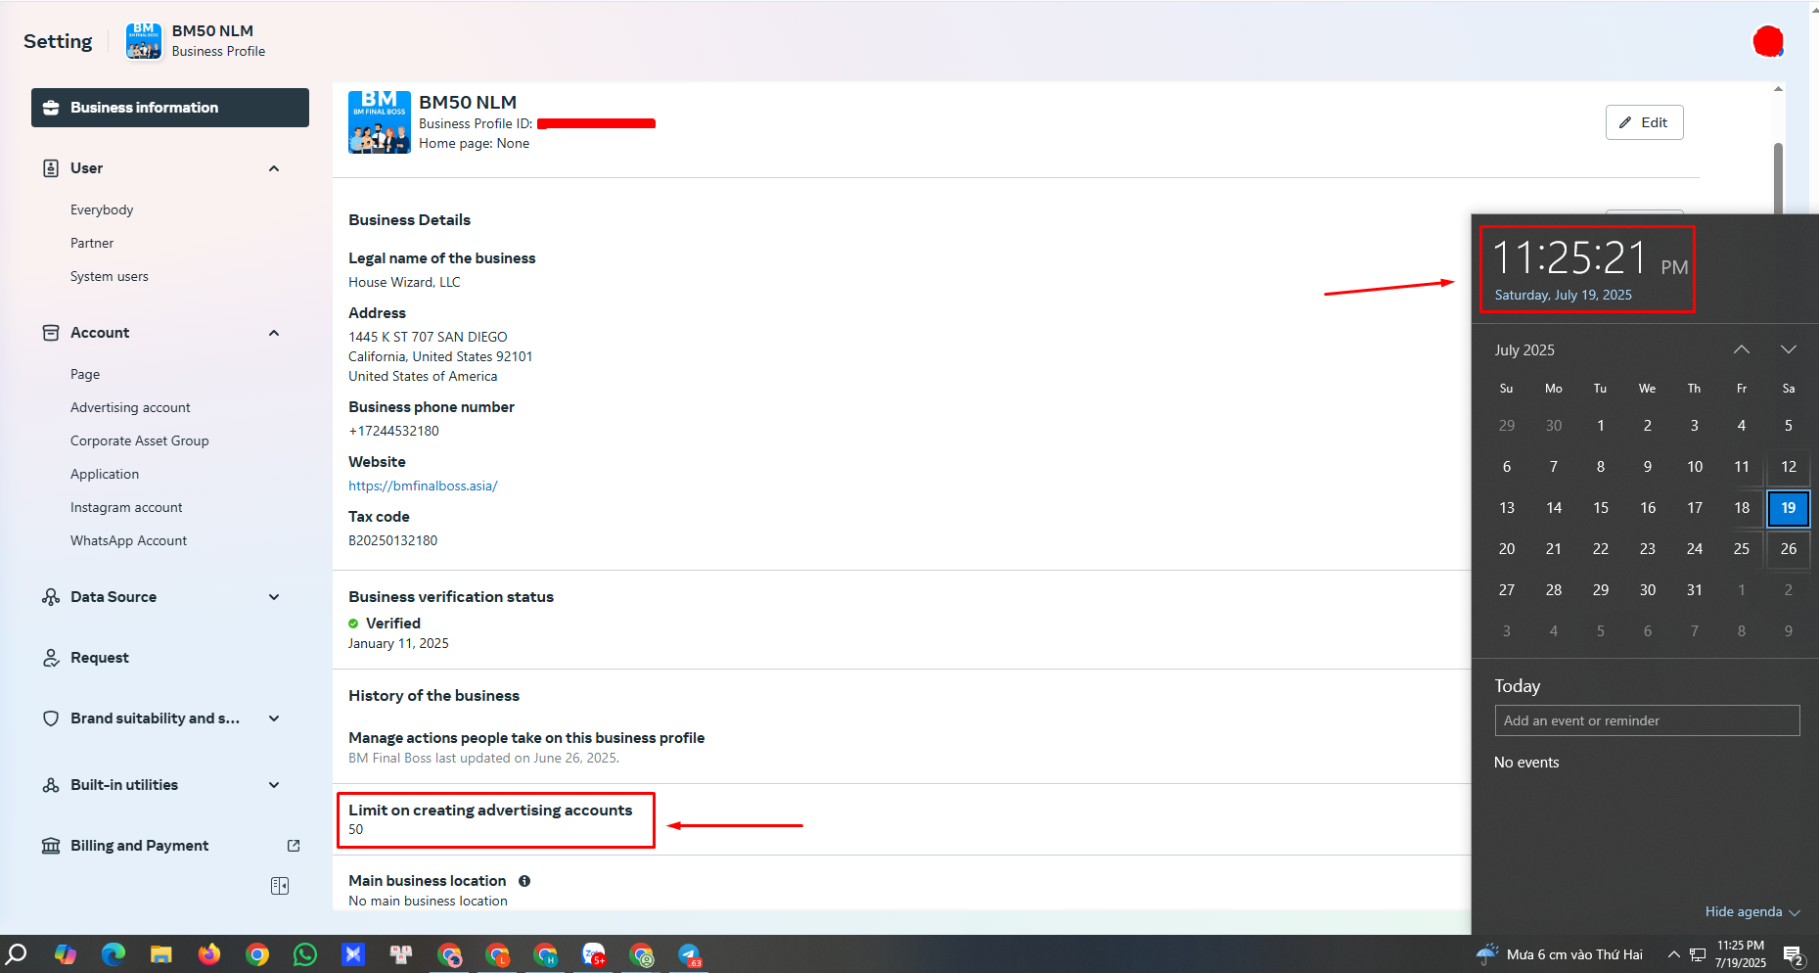Click the page's vertical scrollbar thumb

tap(1778, 177)
